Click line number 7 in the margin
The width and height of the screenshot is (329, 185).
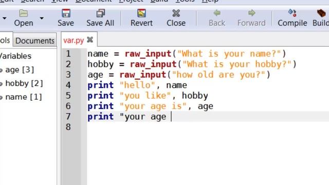68,117
